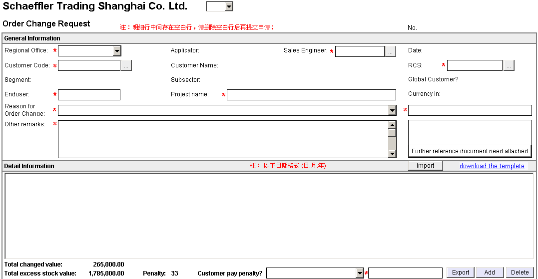Click the Sales Engineer lookup ellipsis button
Viewport: 538px width, 279px height.
click(390, 51)
